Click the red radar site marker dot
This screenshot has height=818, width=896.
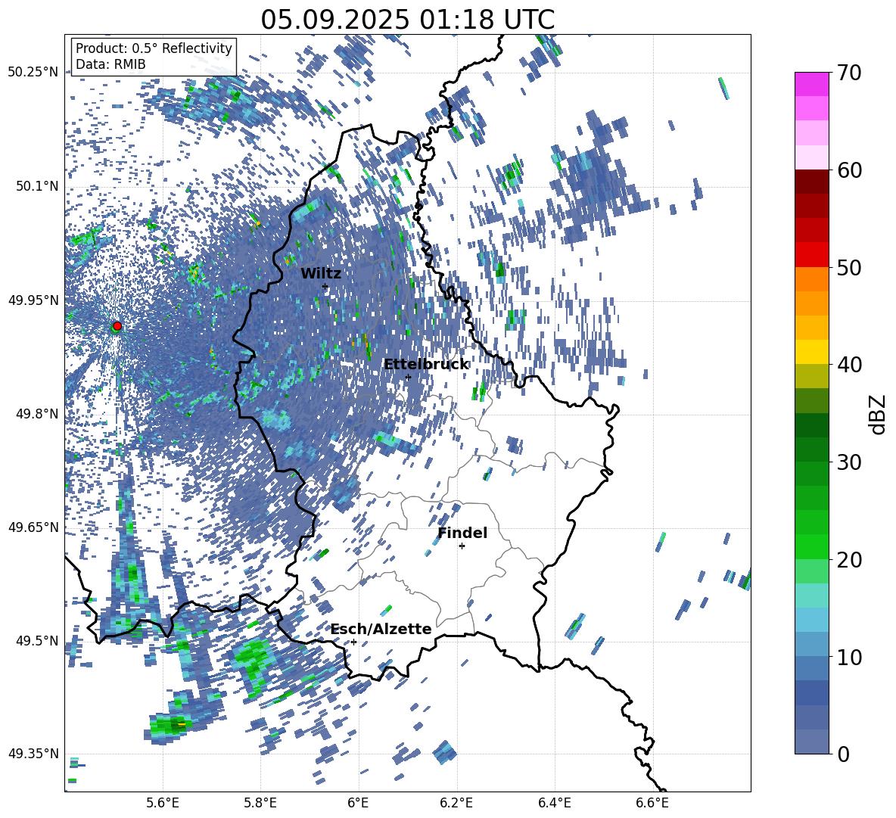[x=117, y=325]
